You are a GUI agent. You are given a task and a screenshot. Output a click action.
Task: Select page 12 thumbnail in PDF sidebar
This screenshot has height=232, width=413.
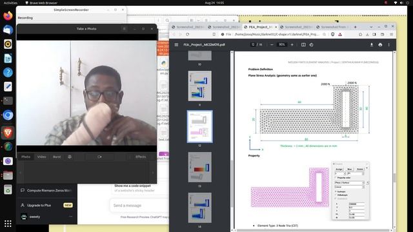(199, 126)
